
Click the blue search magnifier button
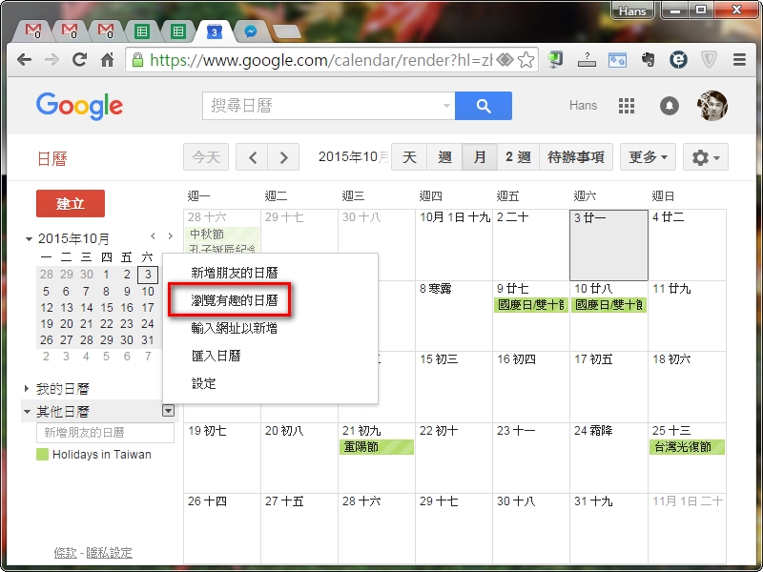[484, 106]
